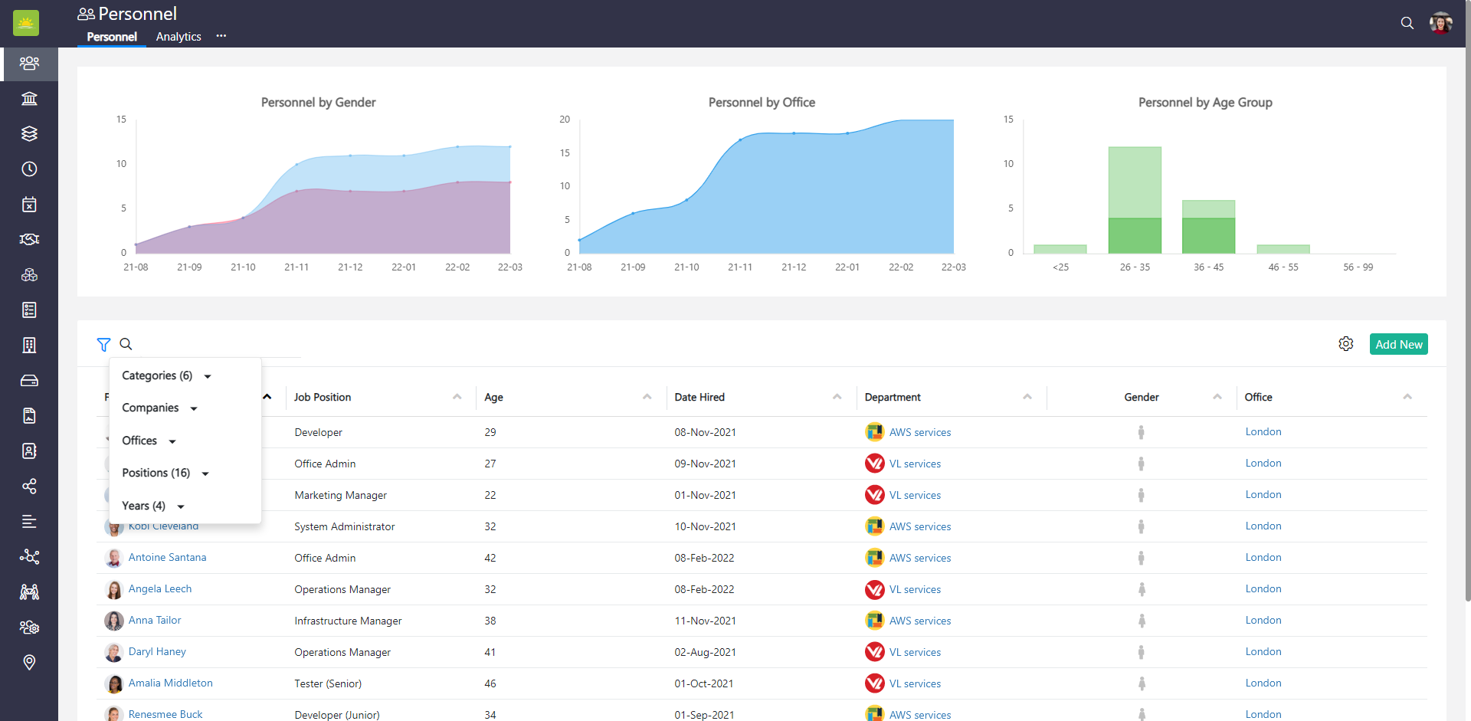The width and height of the screenshot is (1471, 721).
Task: Open the clock icon in the left sidebar
Action: [29, 169]
